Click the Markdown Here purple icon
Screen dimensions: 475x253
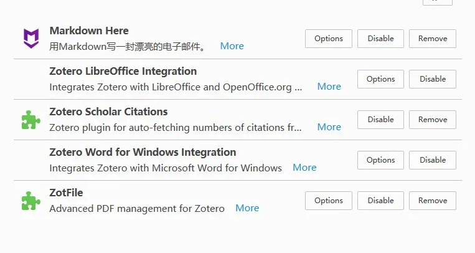click(31, 39)
